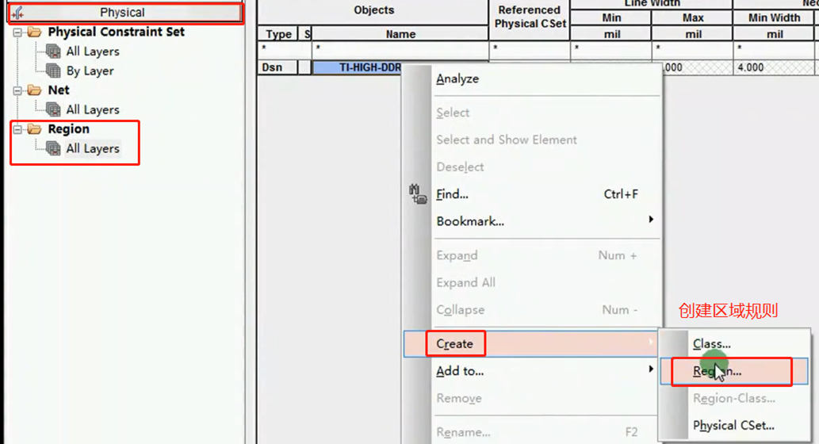Click the Line Width Min column header
The height and width of the screenshot is (444, 819).
[611, 18]
